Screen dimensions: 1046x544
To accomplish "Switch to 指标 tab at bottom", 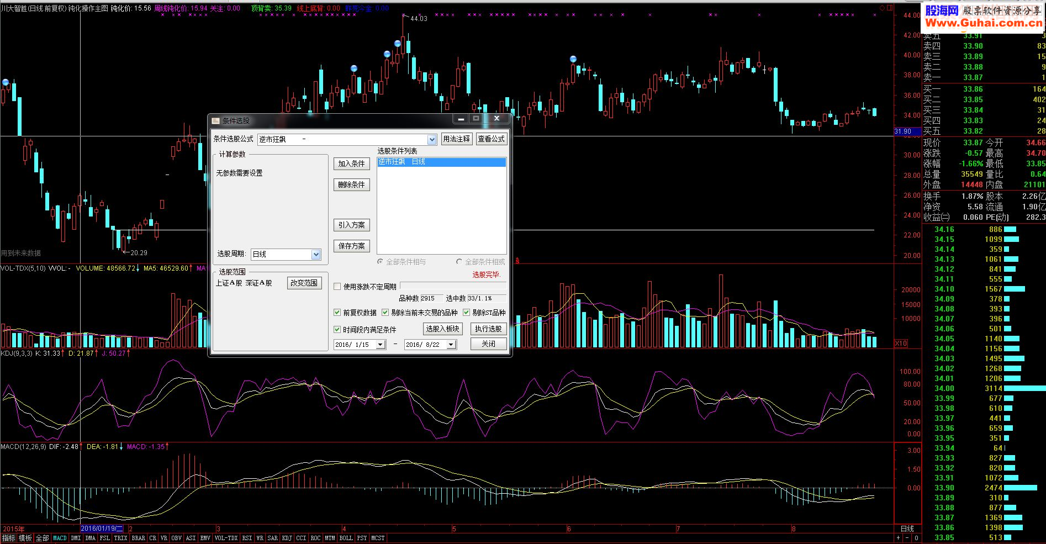I will 9,538.
